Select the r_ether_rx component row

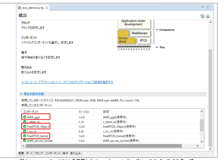tap(111, 122)
